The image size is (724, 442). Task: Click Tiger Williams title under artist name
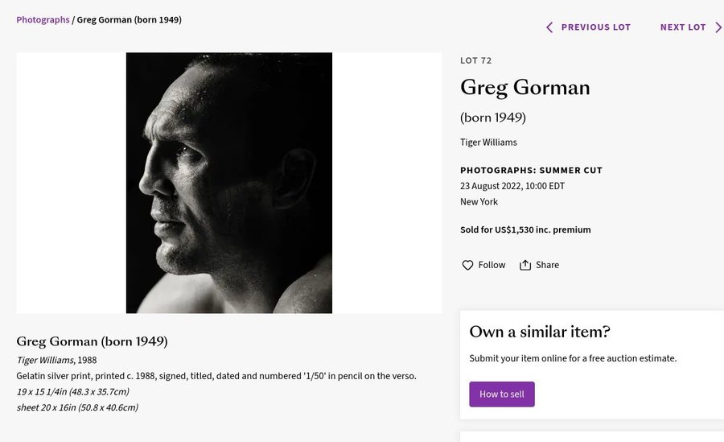(x=488, y=143)
